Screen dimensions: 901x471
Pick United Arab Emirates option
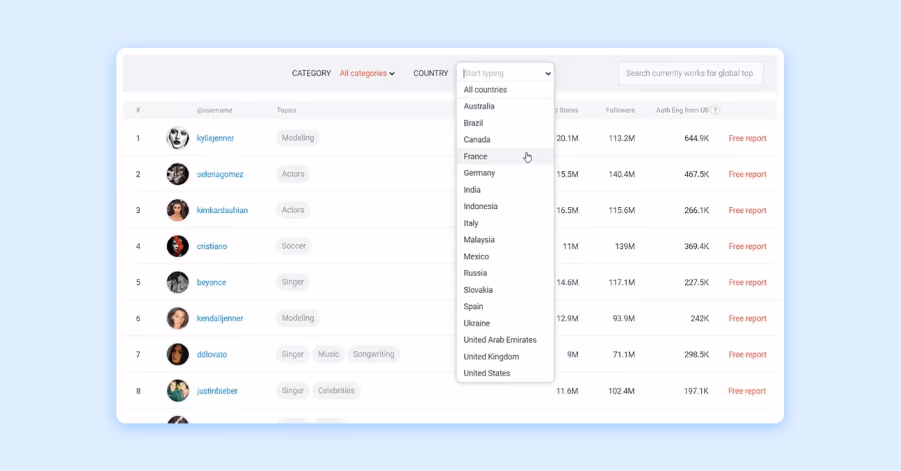point(505,340)
